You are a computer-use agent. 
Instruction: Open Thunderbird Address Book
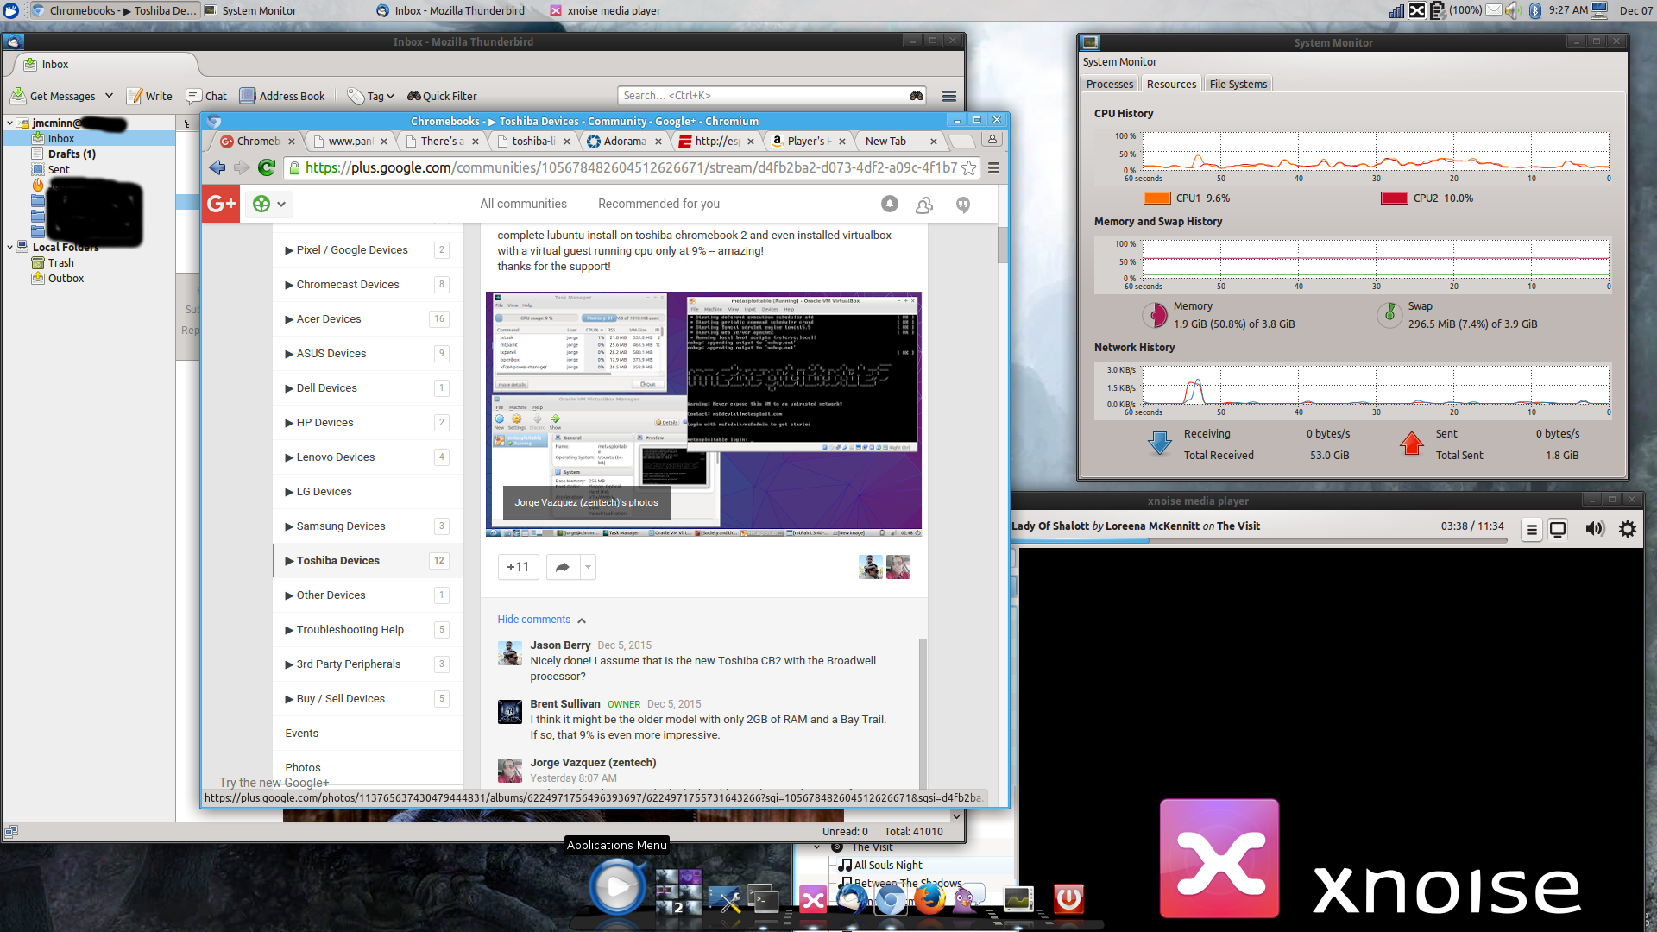tap(282, 96)
